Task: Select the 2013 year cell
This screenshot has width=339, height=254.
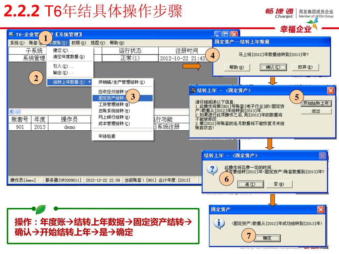Action: pos(40,127)
